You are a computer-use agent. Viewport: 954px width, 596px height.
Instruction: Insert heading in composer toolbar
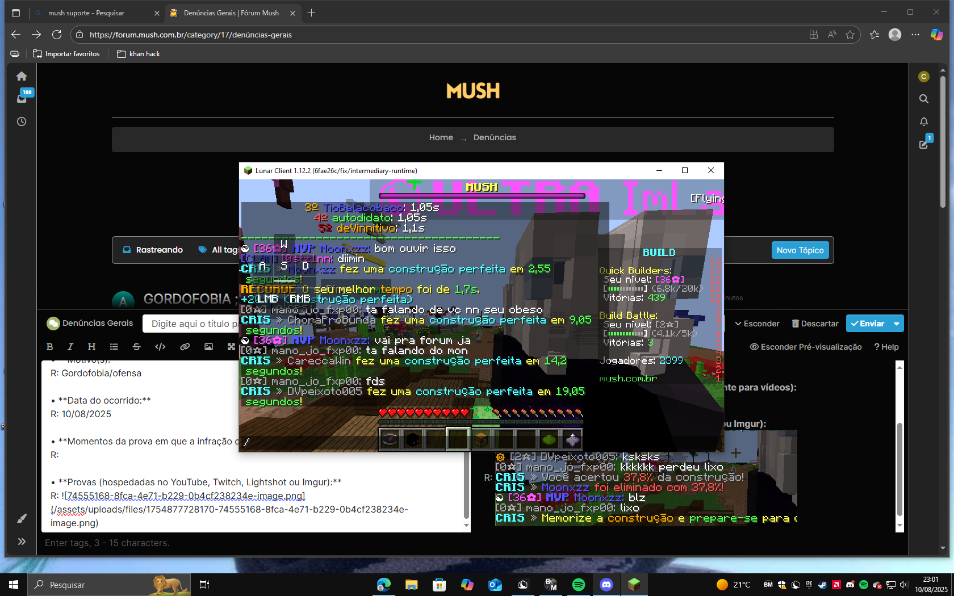(91, 347)
